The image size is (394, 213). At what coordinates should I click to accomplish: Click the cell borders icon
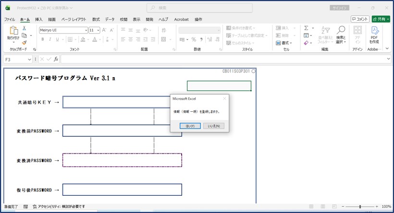pos(70,39)
